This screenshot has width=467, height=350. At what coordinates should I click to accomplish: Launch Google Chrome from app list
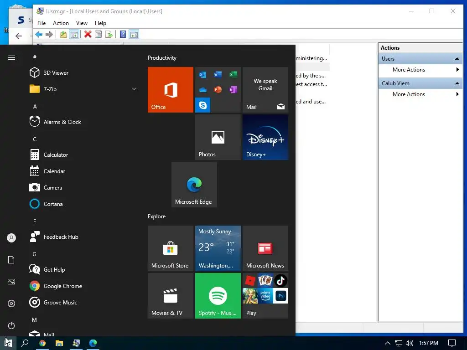coord(83,286)
